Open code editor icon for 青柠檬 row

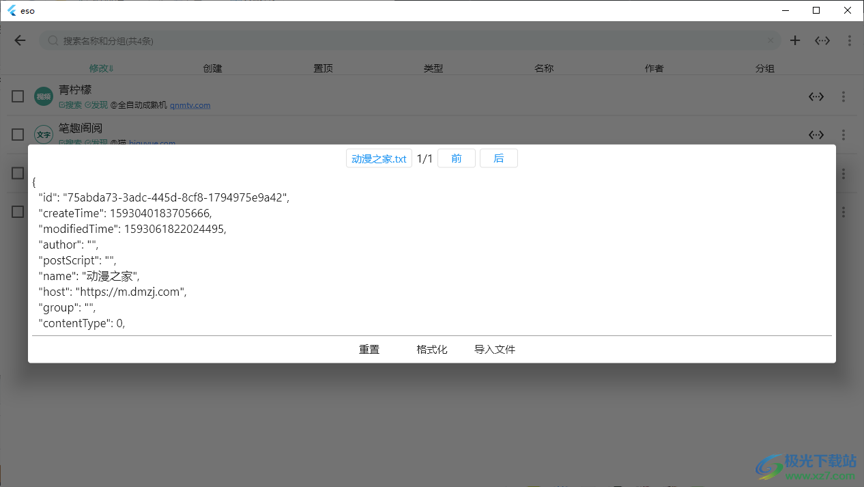[x=816, y=97]
